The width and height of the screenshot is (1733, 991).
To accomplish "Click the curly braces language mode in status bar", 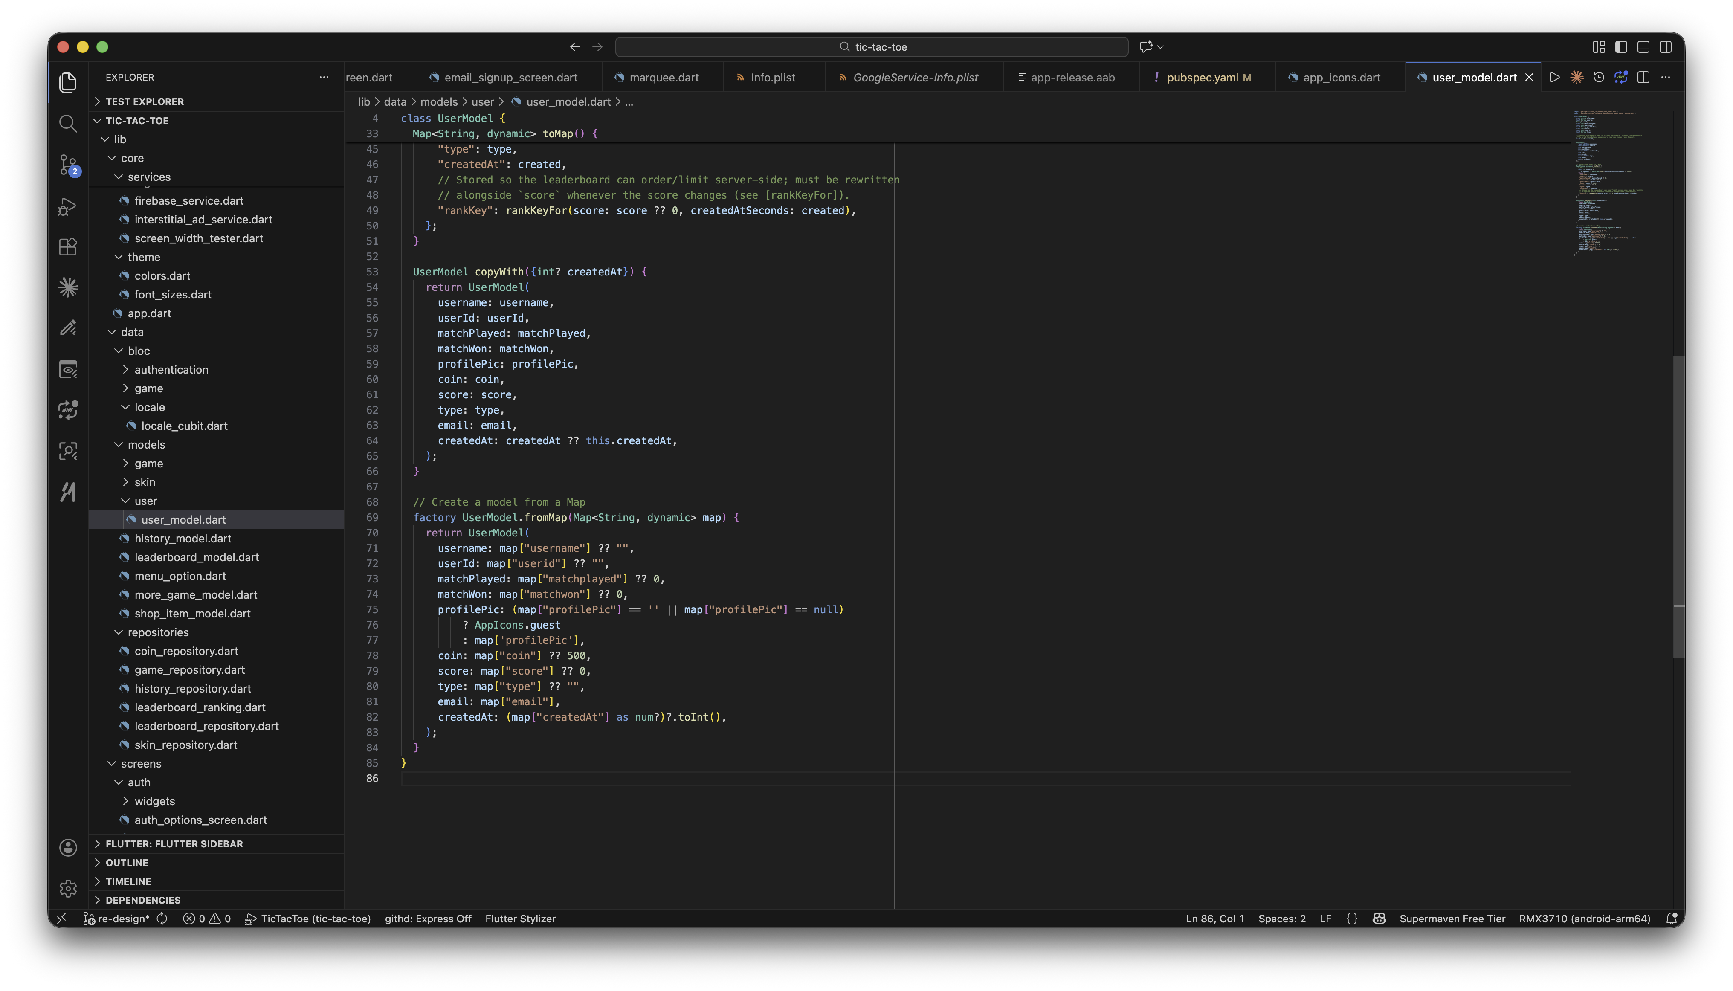I will (x=1352, y=919).
